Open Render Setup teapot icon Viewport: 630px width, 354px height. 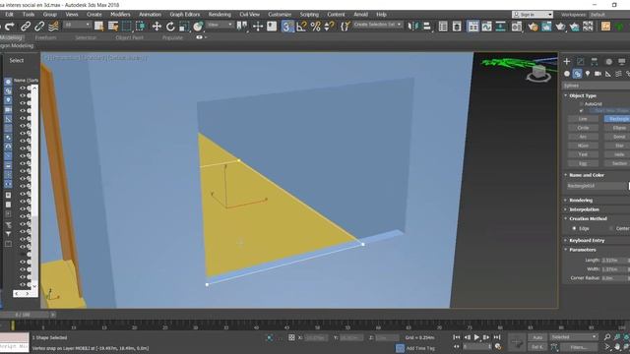point(533,27)
